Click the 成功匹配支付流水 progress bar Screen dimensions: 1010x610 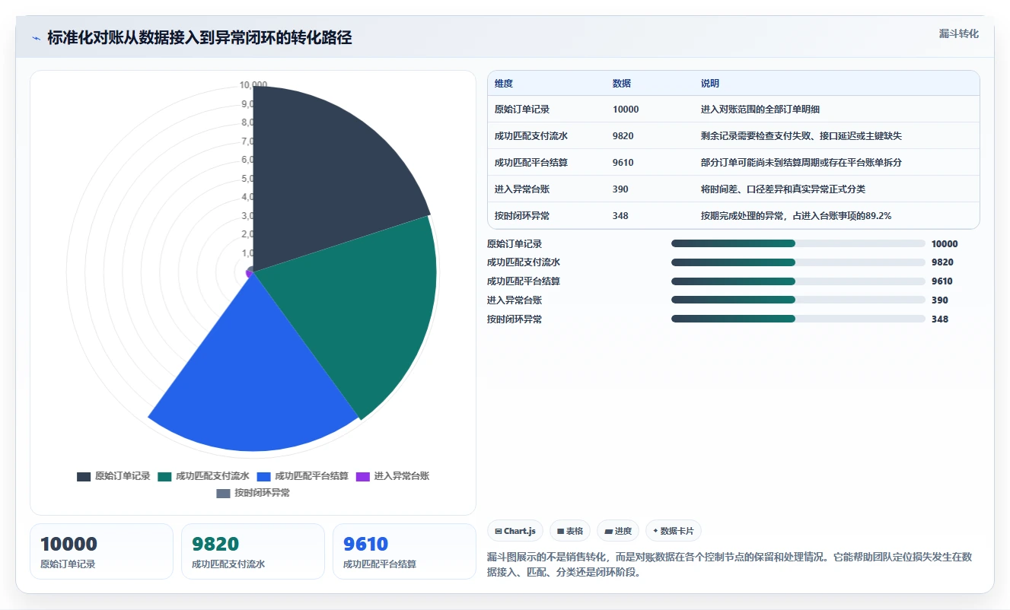pyautogui.click(x=798, y=262)
